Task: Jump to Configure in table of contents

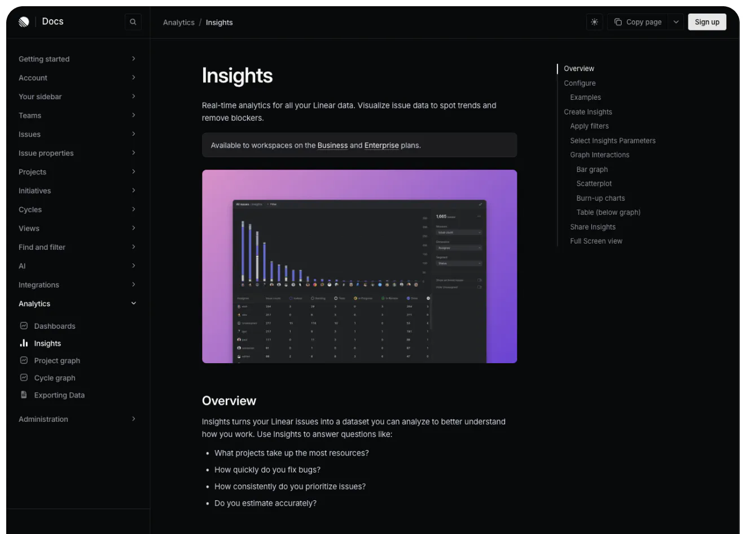Action: (x=580, y=83)
